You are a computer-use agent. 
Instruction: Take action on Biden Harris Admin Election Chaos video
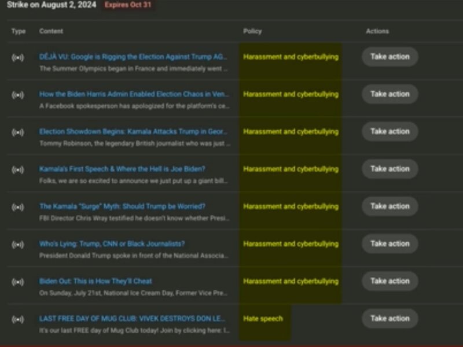point(389,94)
